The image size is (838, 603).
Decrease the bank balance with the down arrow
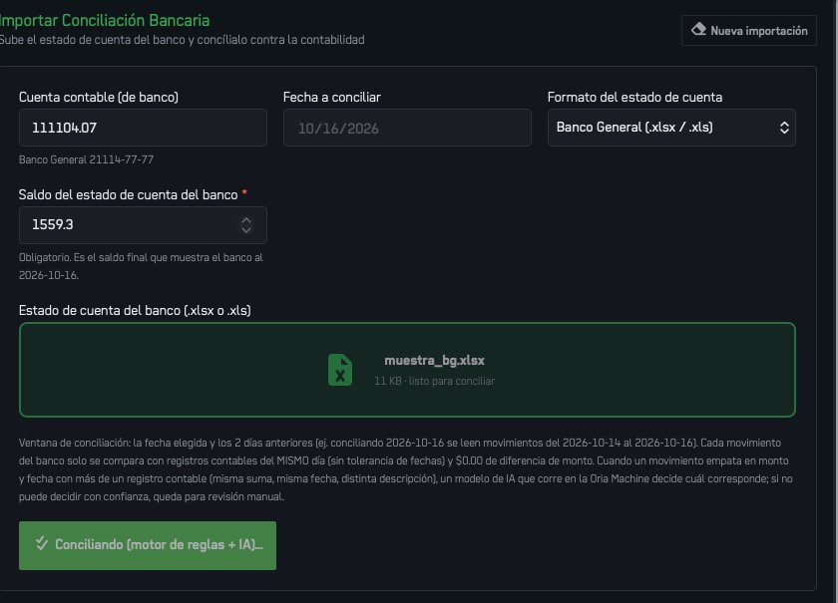click(x=245, y=230)
